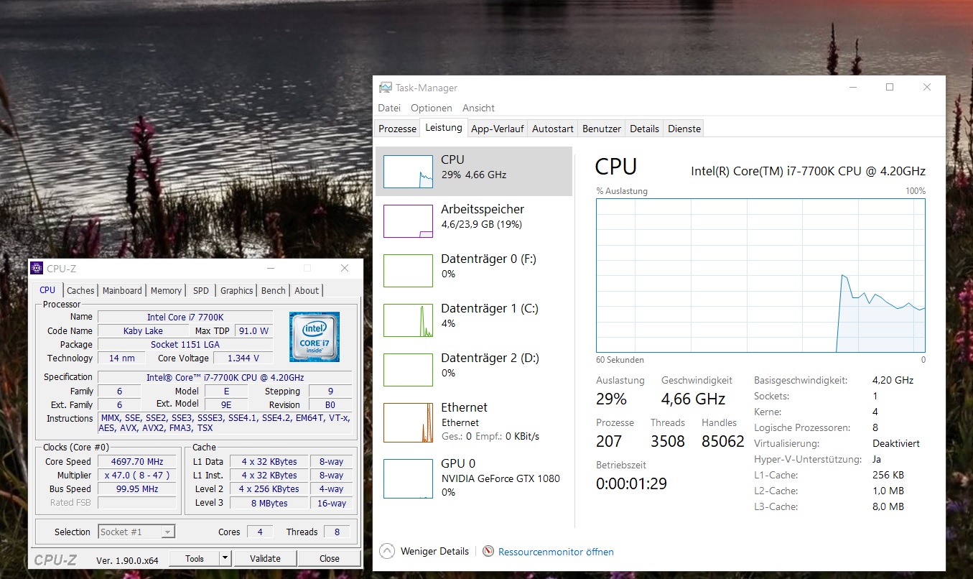The height and width of the screenshot is (579, 973).
Task: Maximize the Task-Manager window
Action: 890,87
